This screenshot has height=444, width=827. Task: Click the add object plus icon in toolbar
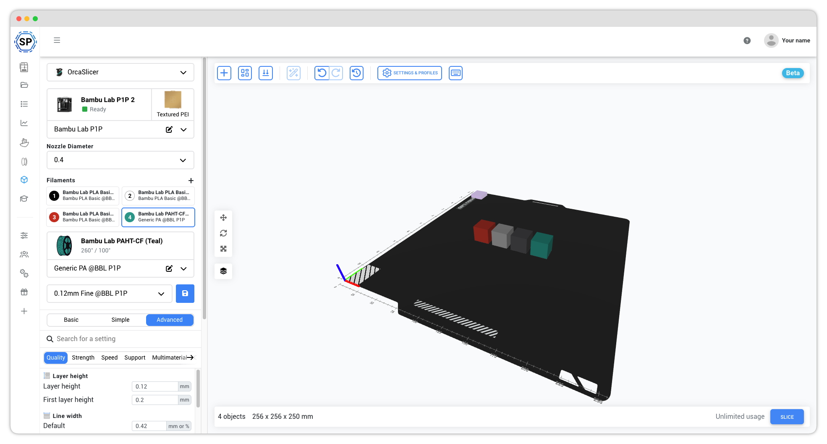pyautogui.click(x=224, y=73)
